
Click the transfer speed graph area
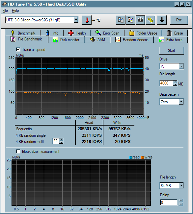[x=80, y=86]
